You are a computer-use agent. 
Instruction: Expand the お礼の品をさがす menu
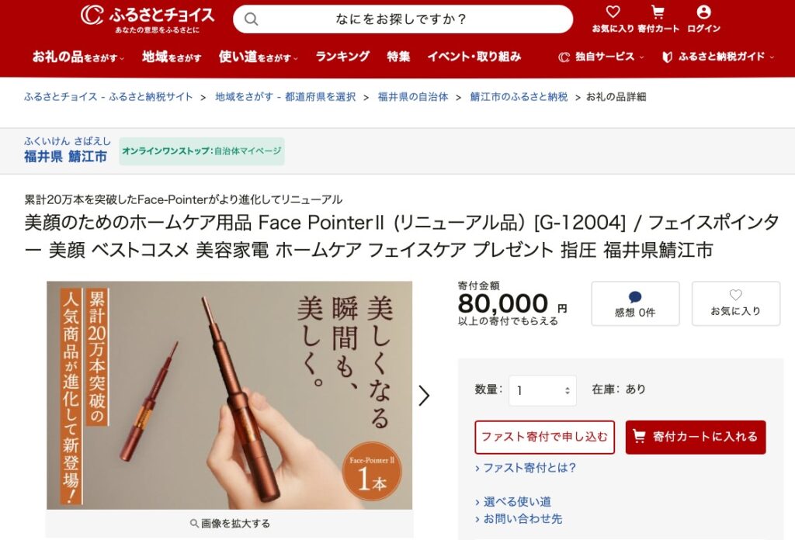point(78,57)
